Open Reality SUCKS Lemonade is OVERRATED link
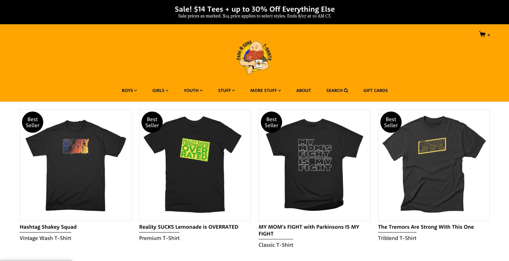The height and width of the screenshot is (261, 509). (x=188, y=227)
